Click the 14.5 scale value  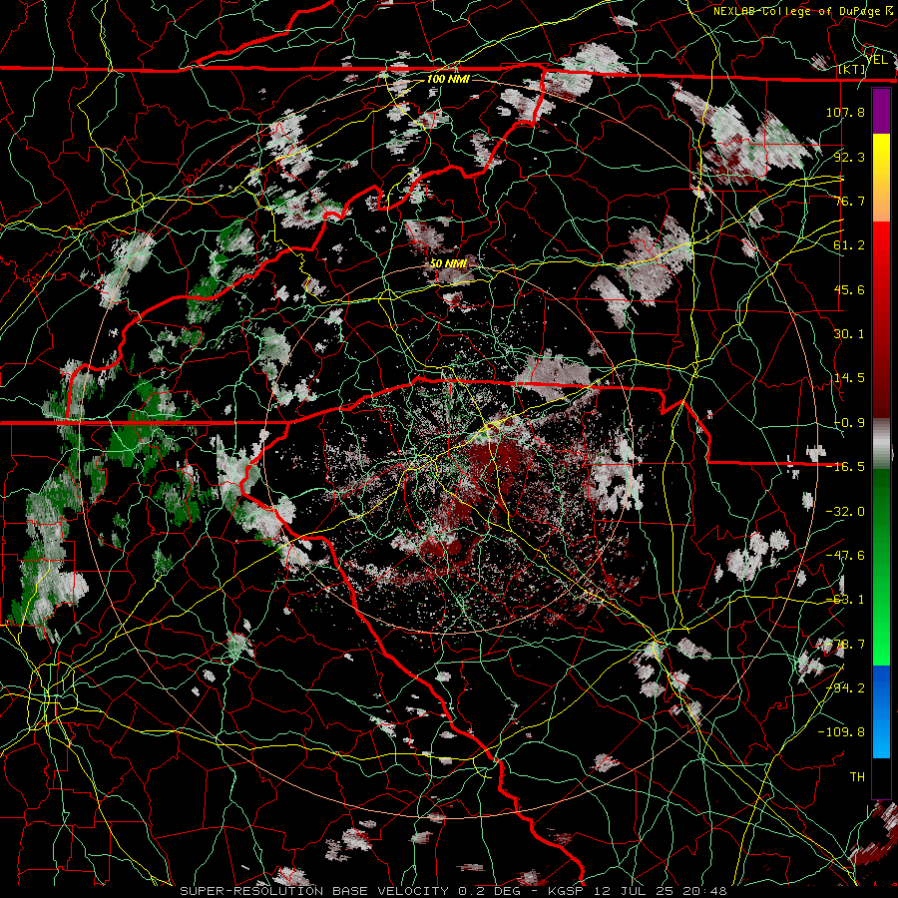point(849,378)
